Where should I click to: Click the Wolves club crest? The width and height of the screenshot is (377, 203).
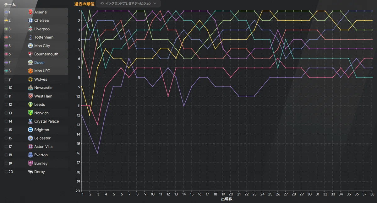pos(30,79)
